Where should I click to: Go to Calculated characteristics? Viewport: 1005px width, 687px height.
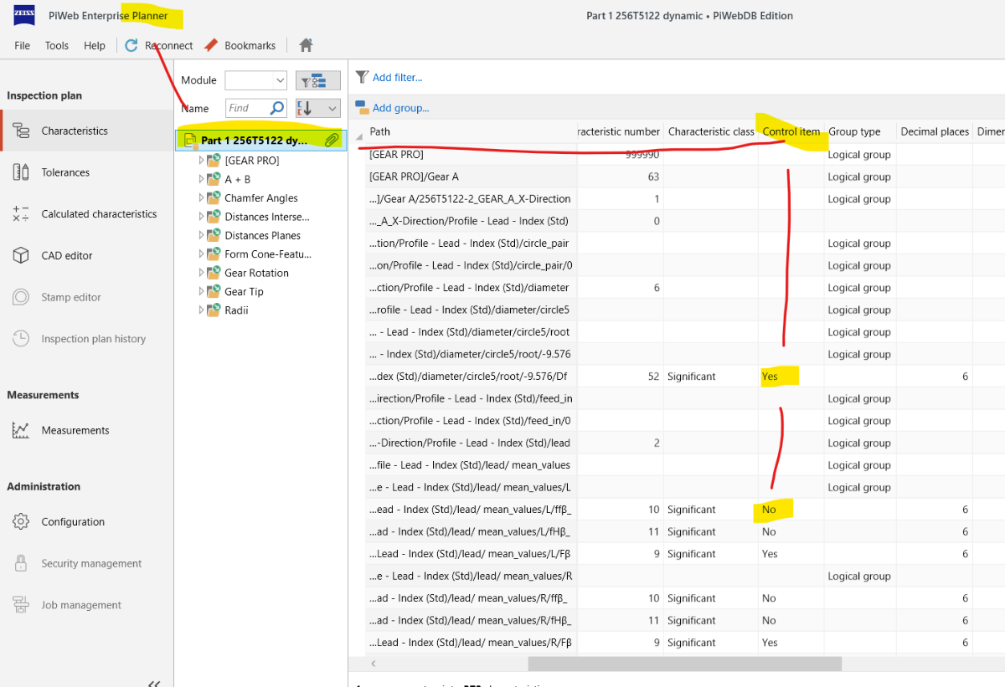click(x=99, y=214)
